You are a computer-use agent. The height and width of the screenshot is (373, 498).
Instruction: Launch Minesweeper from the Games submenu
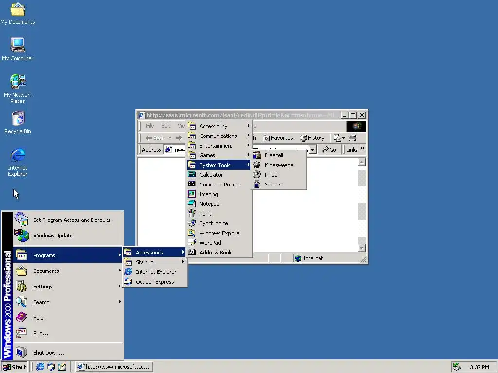pos(279,165)
